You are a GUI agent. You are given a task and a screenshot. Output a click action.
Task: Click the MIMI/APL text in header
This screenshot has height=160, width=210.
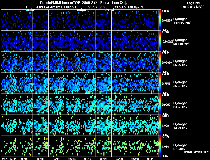pos(136,7)
